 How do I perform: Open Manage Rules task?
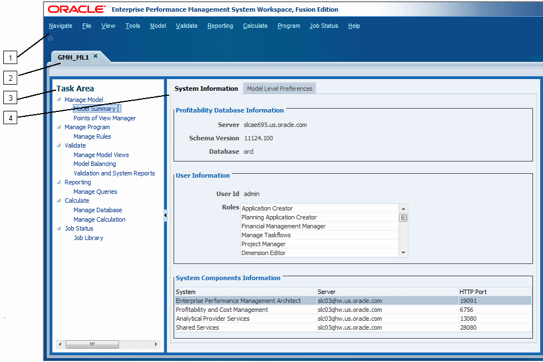click(x=92, y=136)
